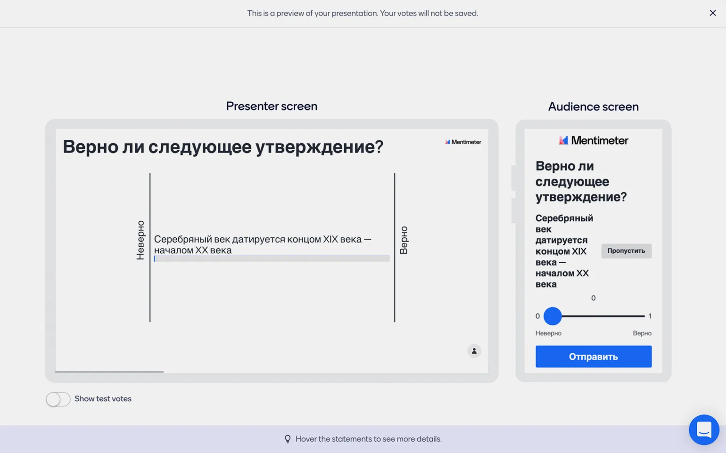Click the Серебряный век statement on audience screen
This screenshot has height=453, width=726.
[564, 251]
